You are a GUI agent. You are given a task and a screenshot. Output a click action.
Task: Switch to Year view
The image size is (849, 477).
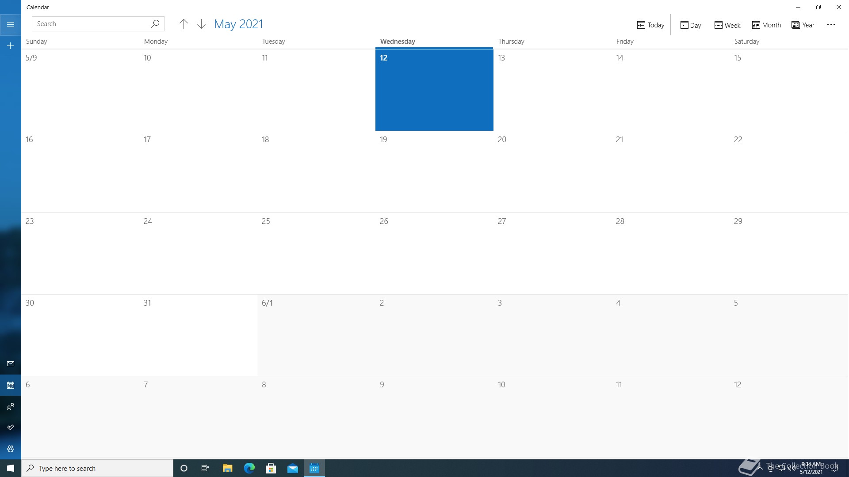tap(803, 25)
